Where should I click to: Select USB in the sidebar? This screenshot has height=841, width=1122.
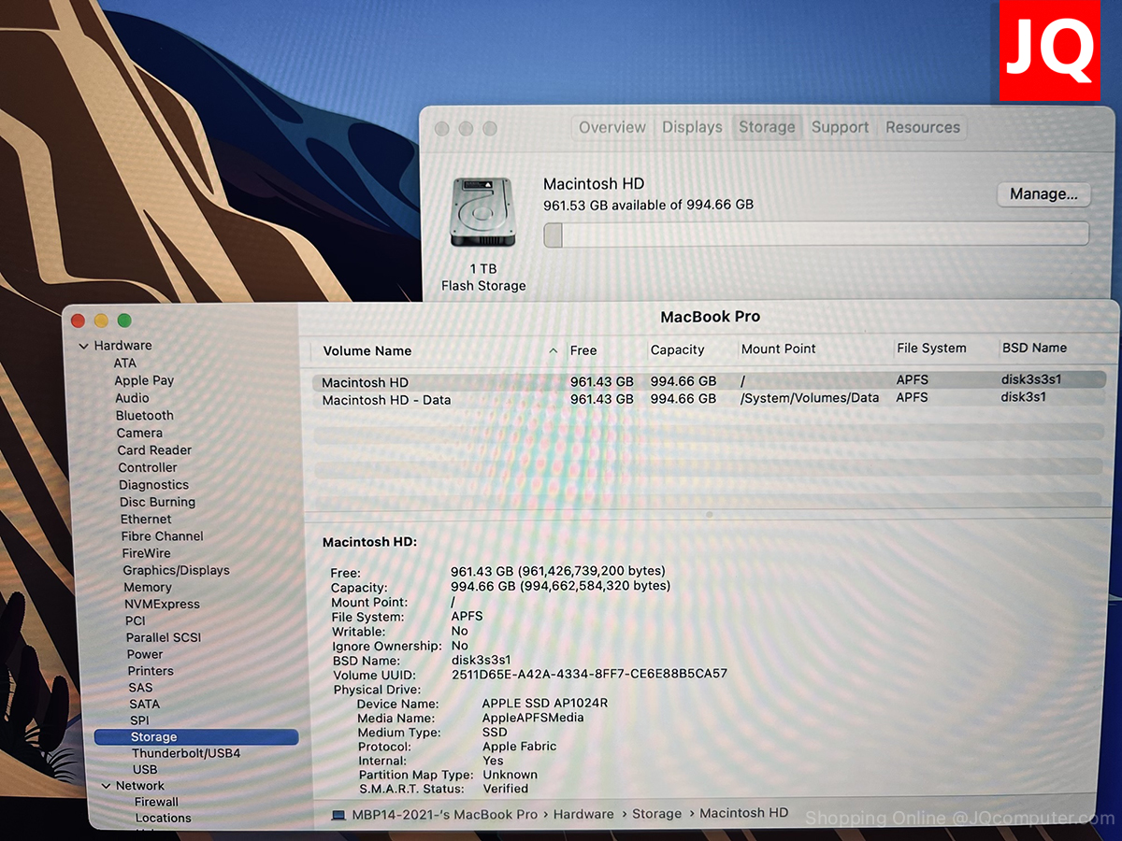[x=145, y=769]
